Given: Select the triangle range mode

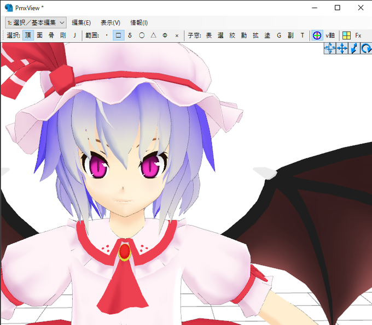Looking at the screenshot, I should tap(153, 36).
